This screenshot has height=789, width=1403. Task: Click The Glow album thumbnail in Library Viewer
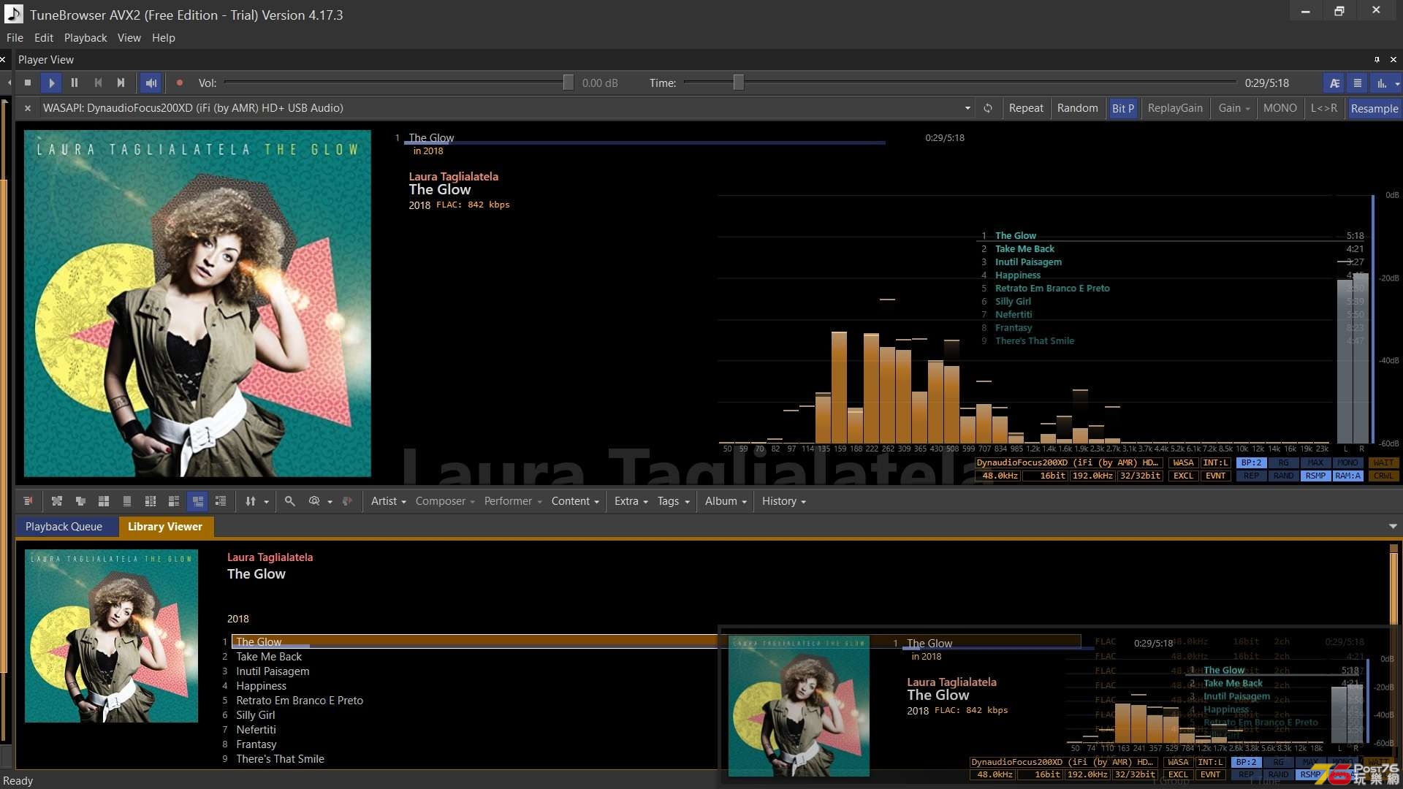[111, 636]
